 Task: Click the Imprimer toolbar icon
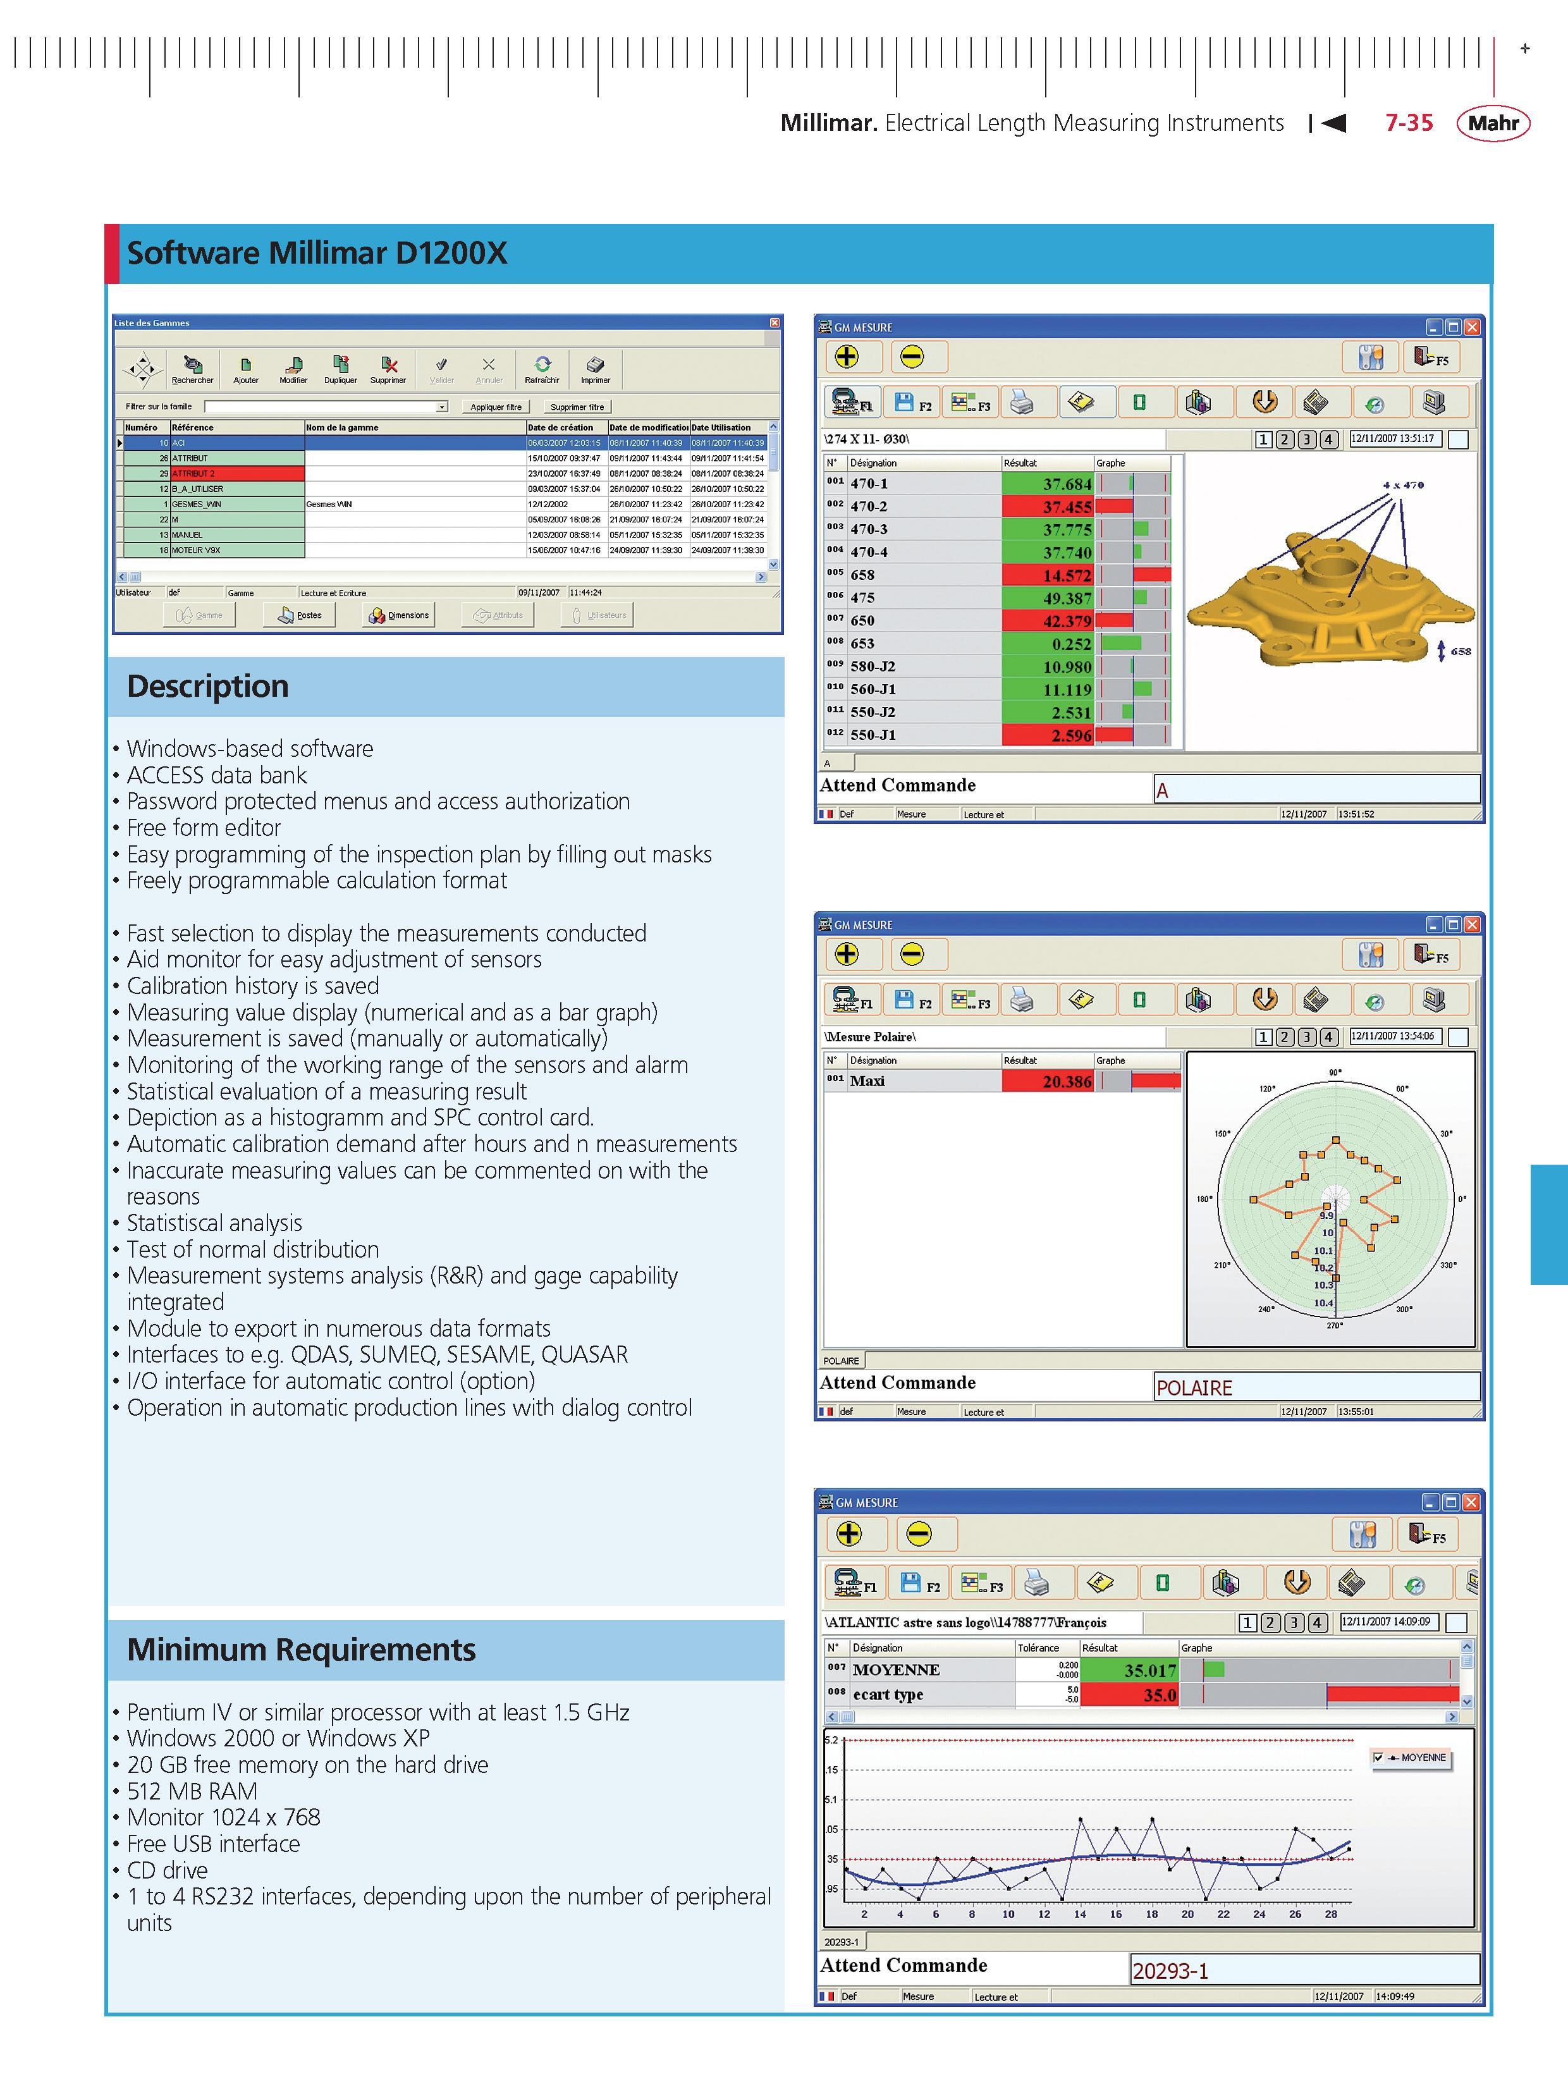coord(596,369)
